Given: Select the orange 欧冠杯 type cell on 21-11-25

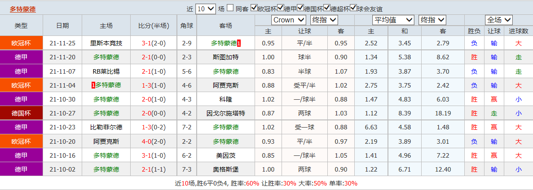Looking at the screenshot, I should (x=22, y=43).
